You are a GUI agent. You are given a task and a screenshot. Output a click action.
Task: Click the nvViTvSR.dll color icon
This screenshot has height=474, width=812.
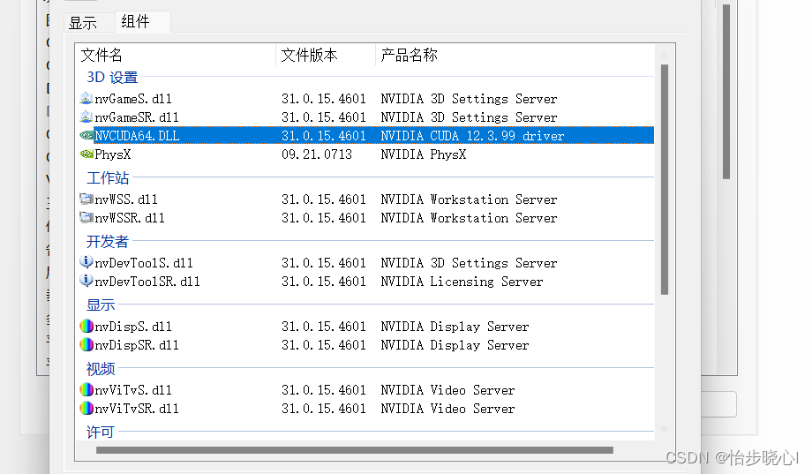[x=86, y=408]
